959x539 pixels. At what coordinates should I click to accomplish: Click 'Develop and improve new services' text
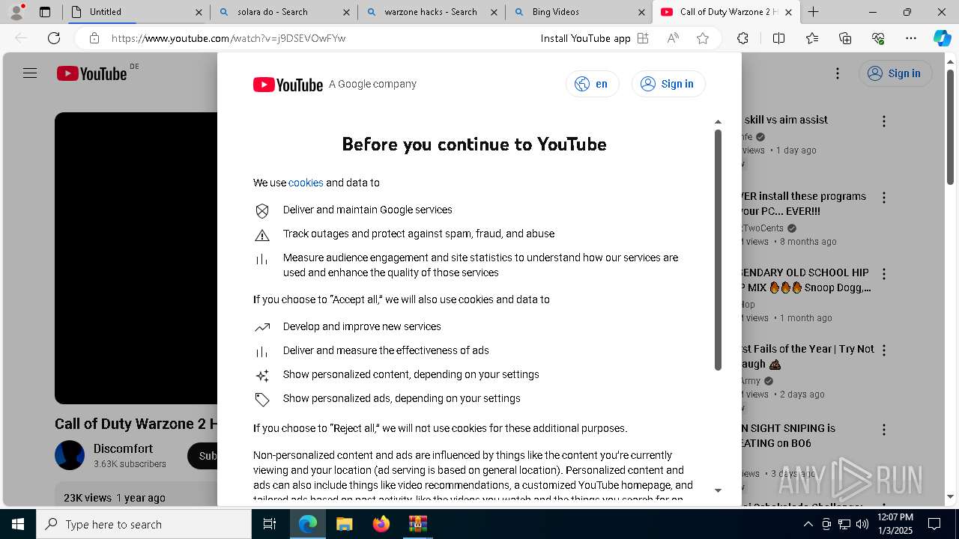click(362, 326)
